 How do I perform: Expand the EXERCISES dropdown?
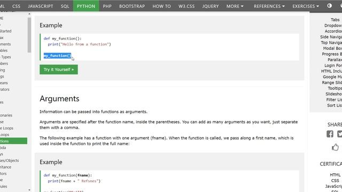[x=306, y=6]
